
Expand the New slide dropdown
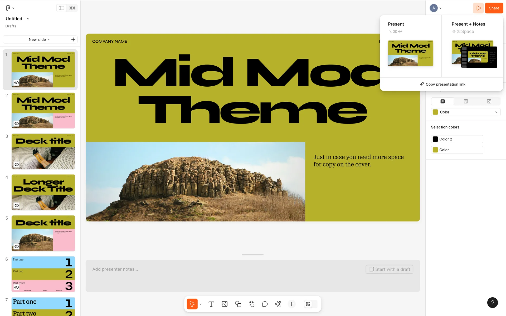[39, 39]
